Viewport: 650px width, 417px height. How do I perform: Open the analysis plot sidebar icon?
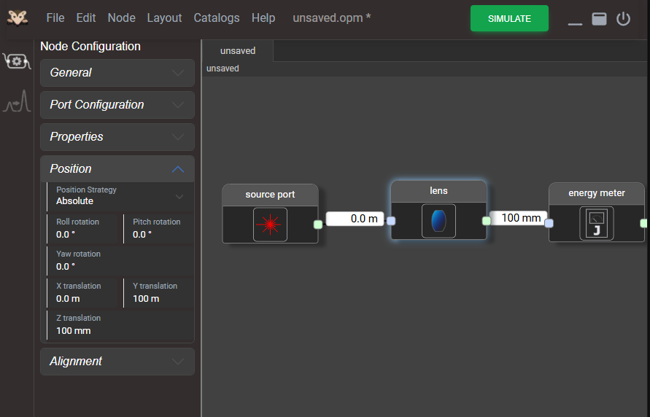tap(17, 101)
